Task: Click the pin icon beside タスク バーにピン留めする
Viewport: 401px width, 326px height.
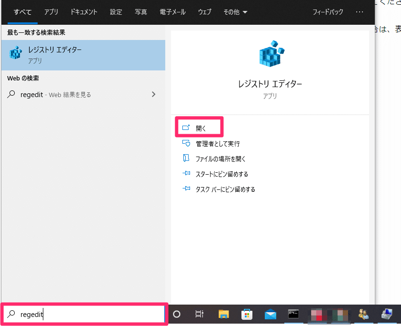Action: pos(186,188)
